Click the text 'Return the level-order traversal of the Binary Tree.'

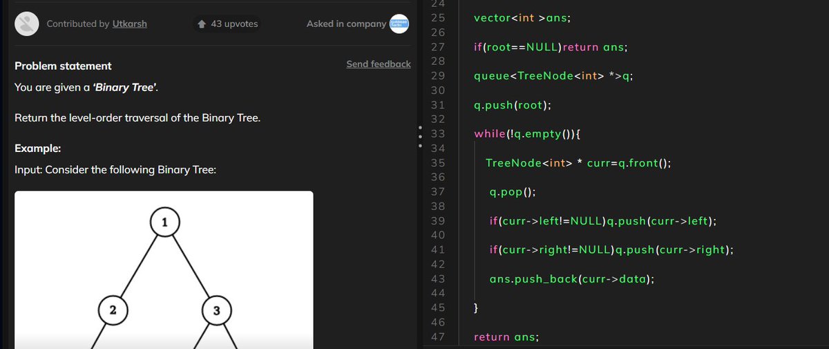[137, 117]
